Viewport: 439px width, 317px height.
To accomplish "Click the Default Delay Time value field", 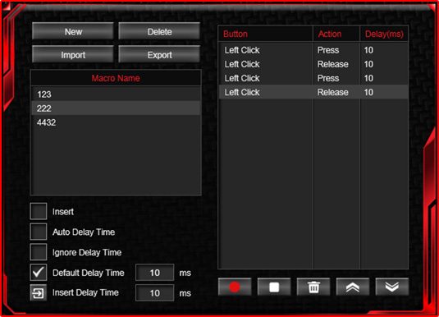I will coord(154,273).
